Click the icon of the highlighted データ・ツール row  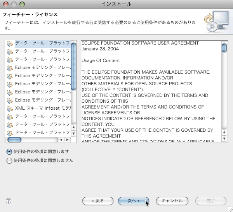pos(10,44)
